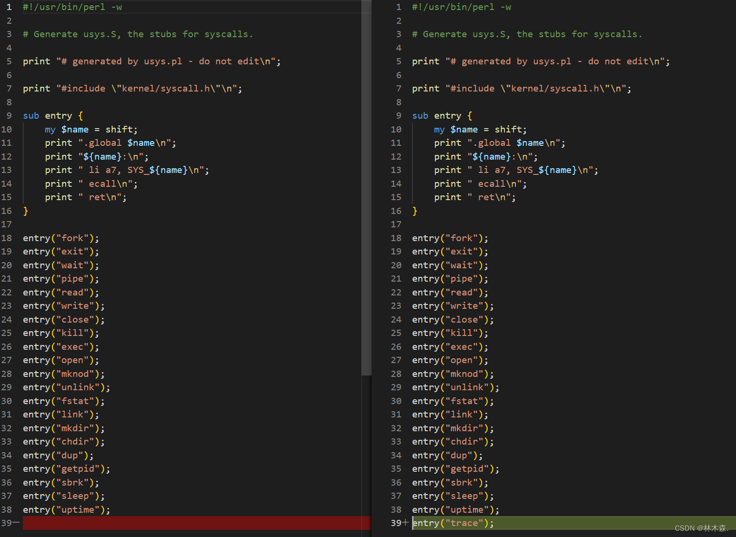
Task: Click entry("mknod"); in the right pane
Action: (x=453, y=374)
